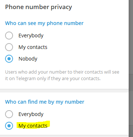133x137 pixels.
Task: Click the gray help text about contacts
Action: [x=62, y=75]
